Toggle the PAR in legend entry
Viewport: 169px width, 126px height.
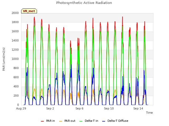point(48,121)
